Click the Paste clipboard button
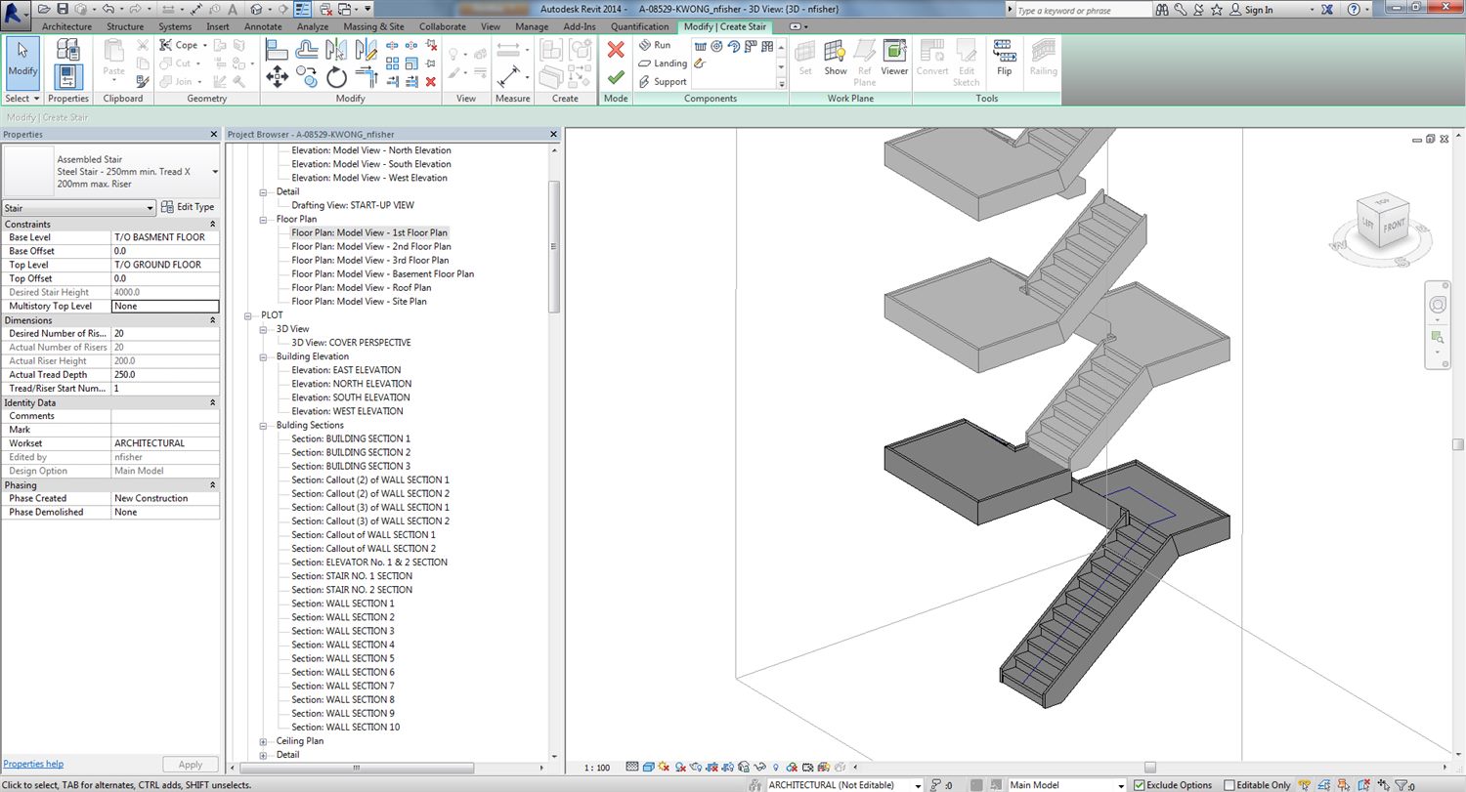The width and height of the screenshot is (1466, 792). click(x=114, y=59)
